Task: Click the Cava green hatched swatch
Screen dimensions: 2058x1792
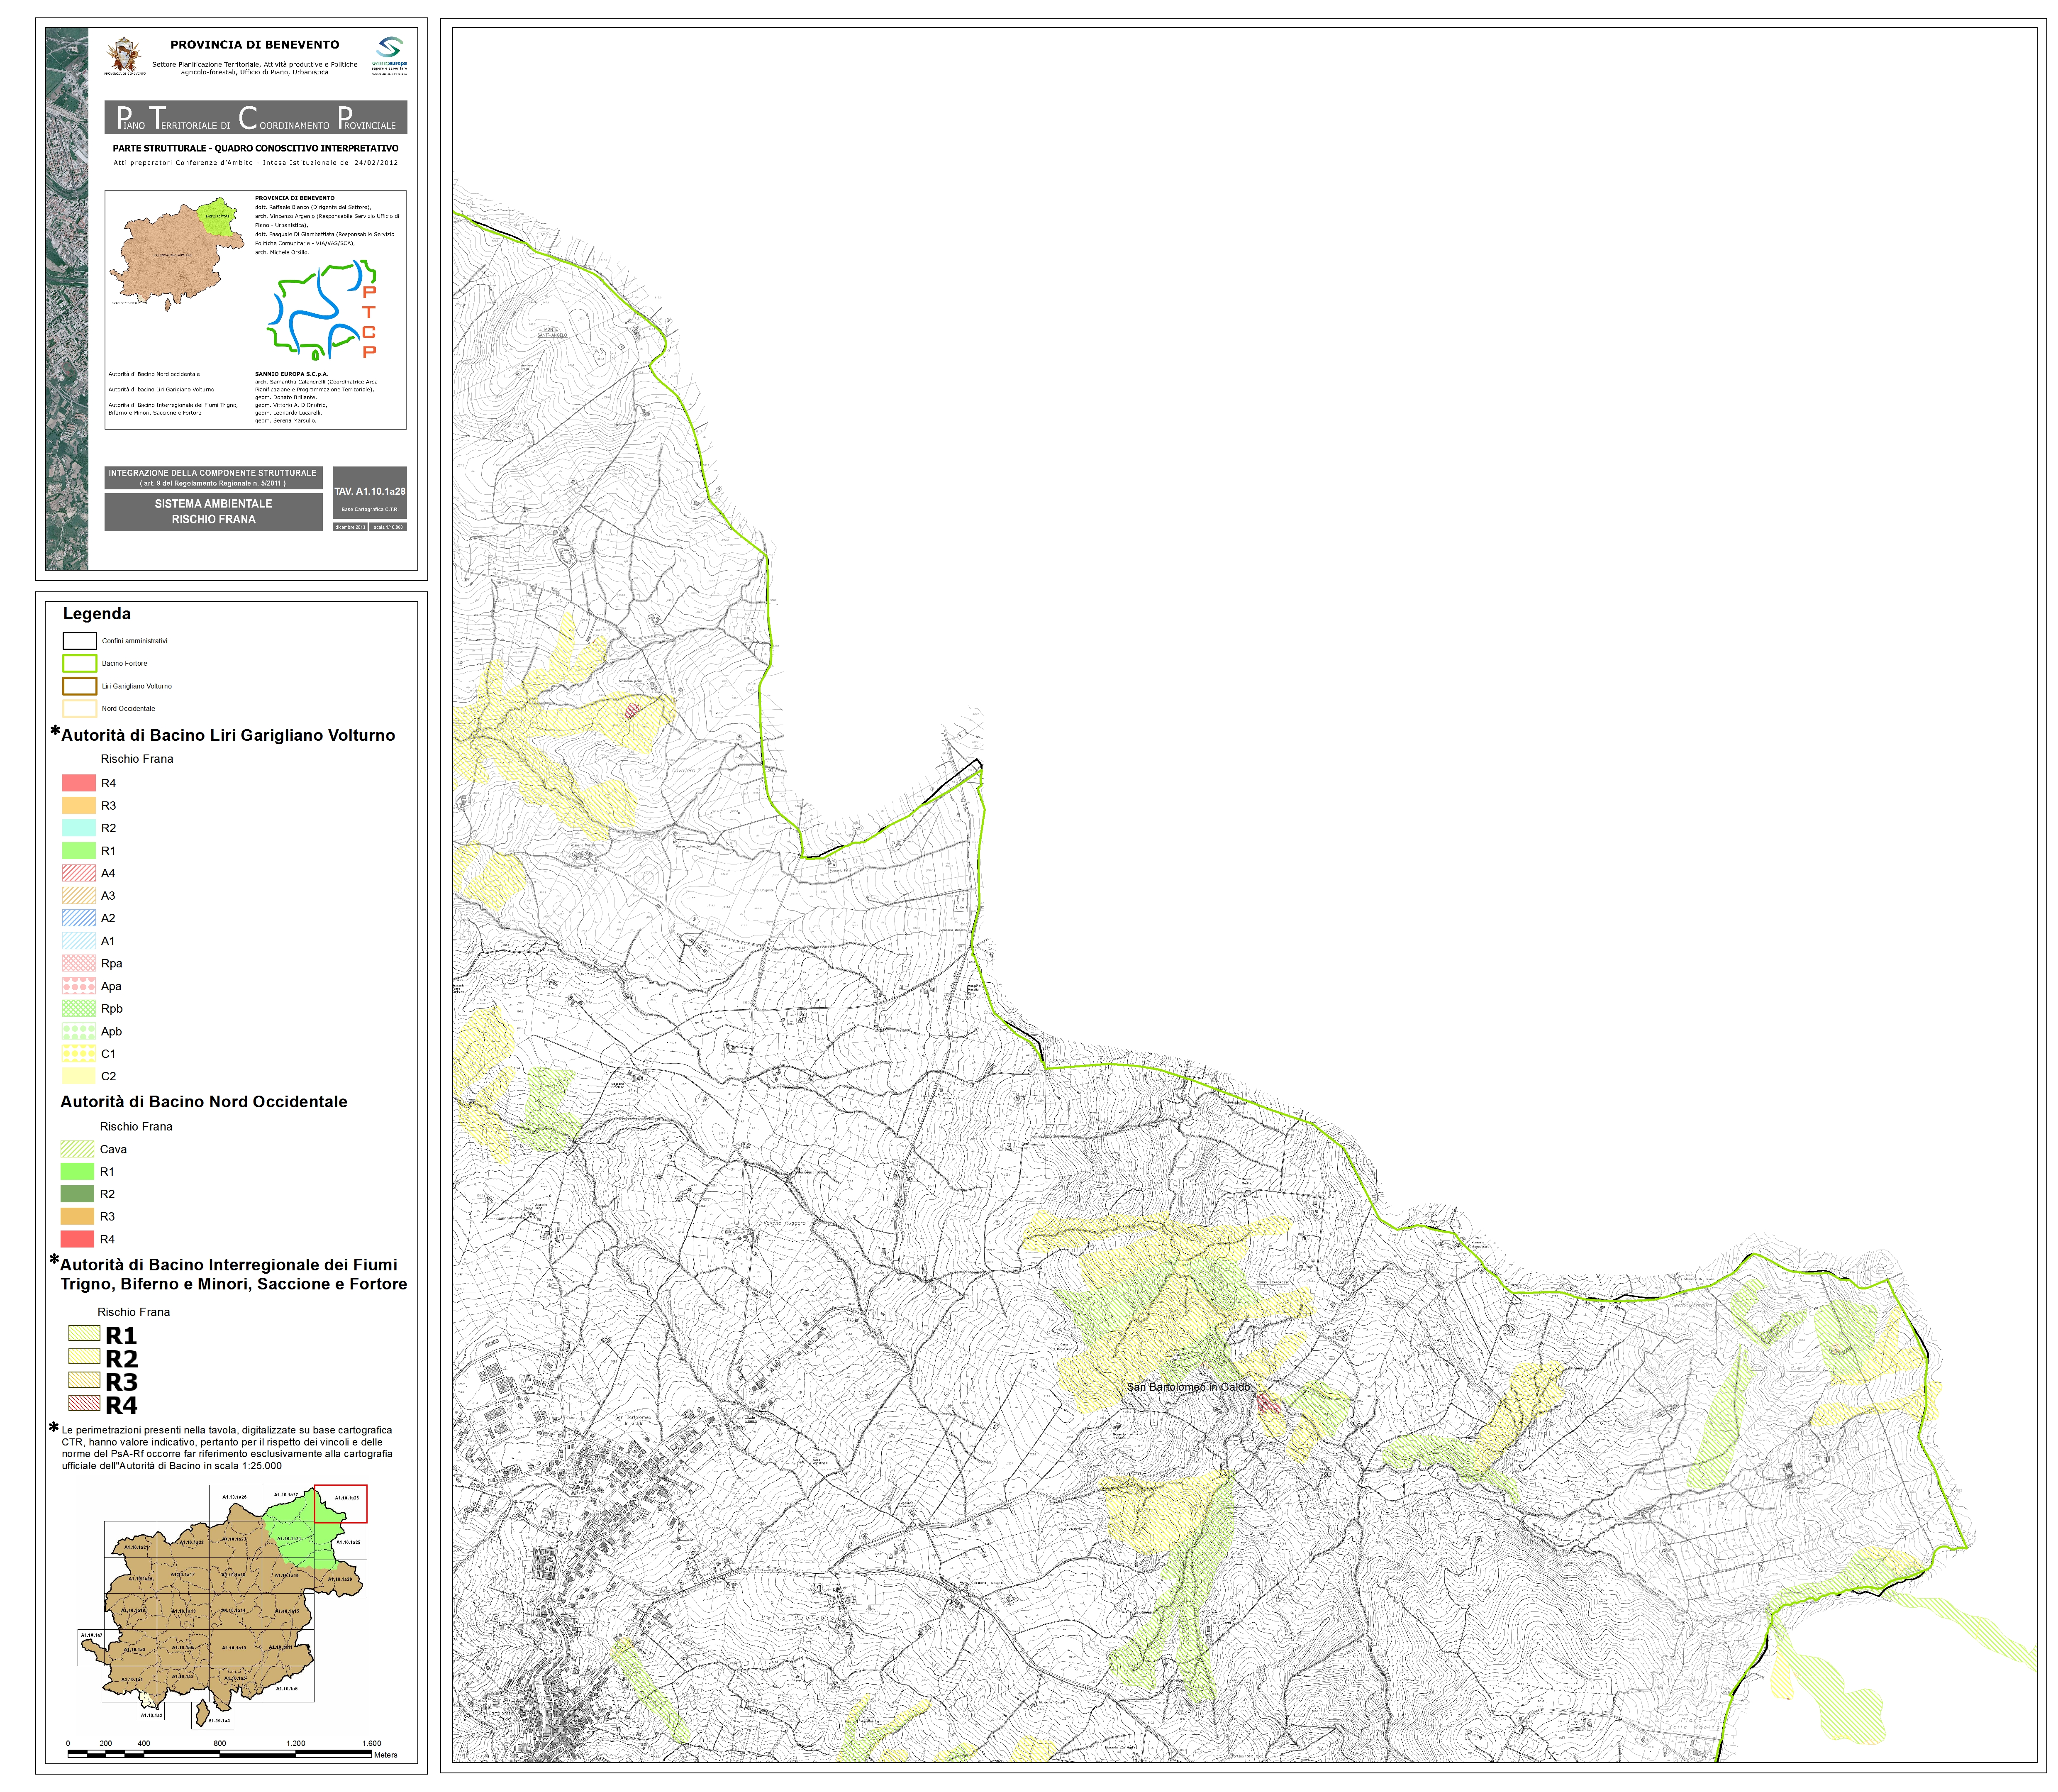Action: point(78,1149)
